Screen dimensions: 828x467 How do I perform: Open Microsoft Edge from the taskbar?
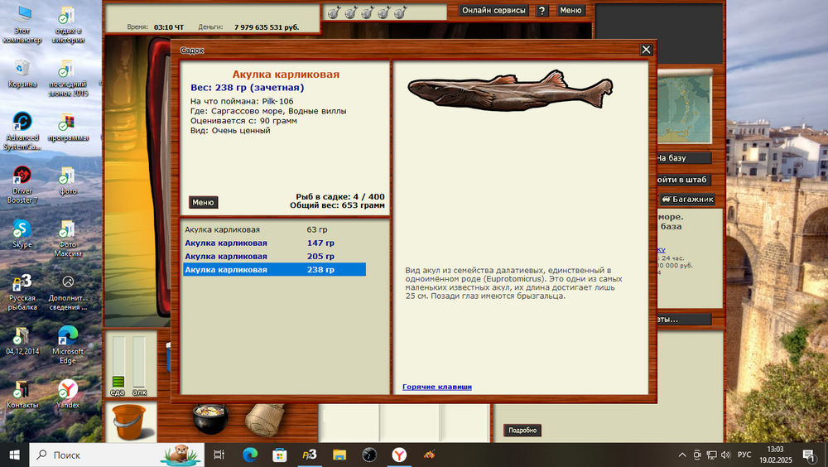coord(250,455)
